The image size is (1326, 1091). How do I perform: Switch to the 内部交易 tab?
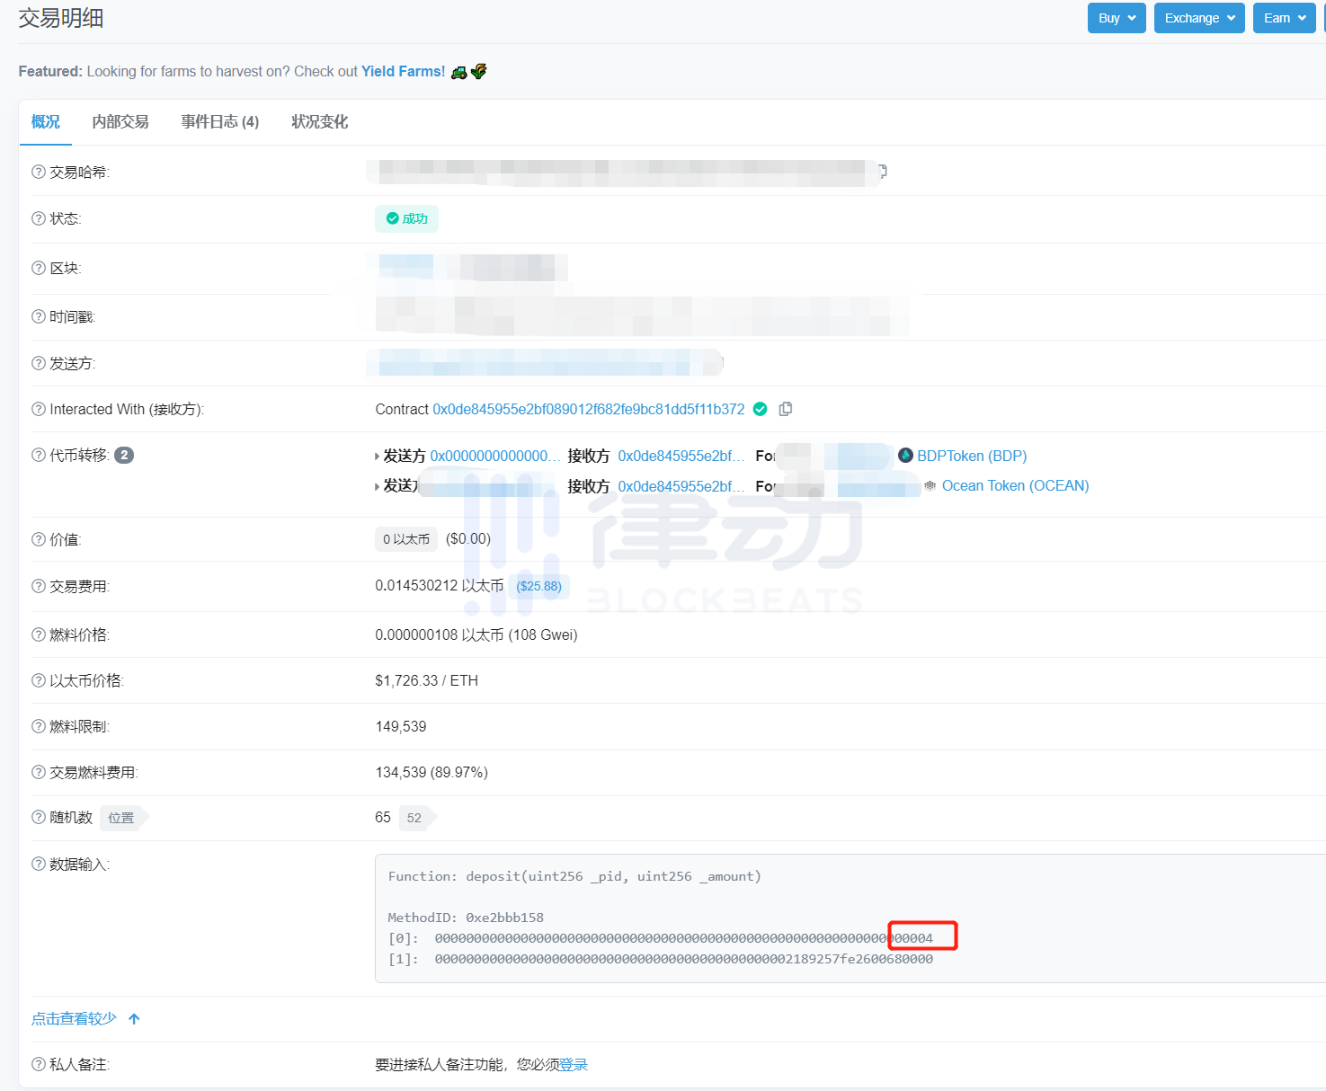coord(120,121)
